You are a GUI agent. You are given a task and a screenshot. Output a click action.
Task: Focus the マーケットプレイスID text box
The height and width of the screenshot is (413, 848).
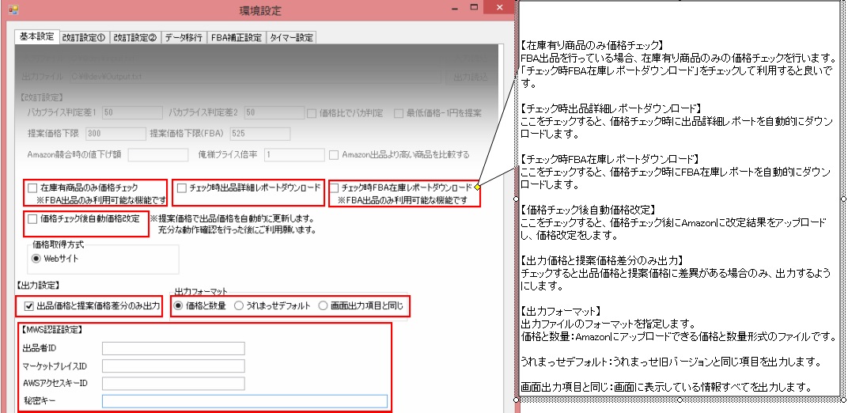pyautogui.click(x=173, y=366)
